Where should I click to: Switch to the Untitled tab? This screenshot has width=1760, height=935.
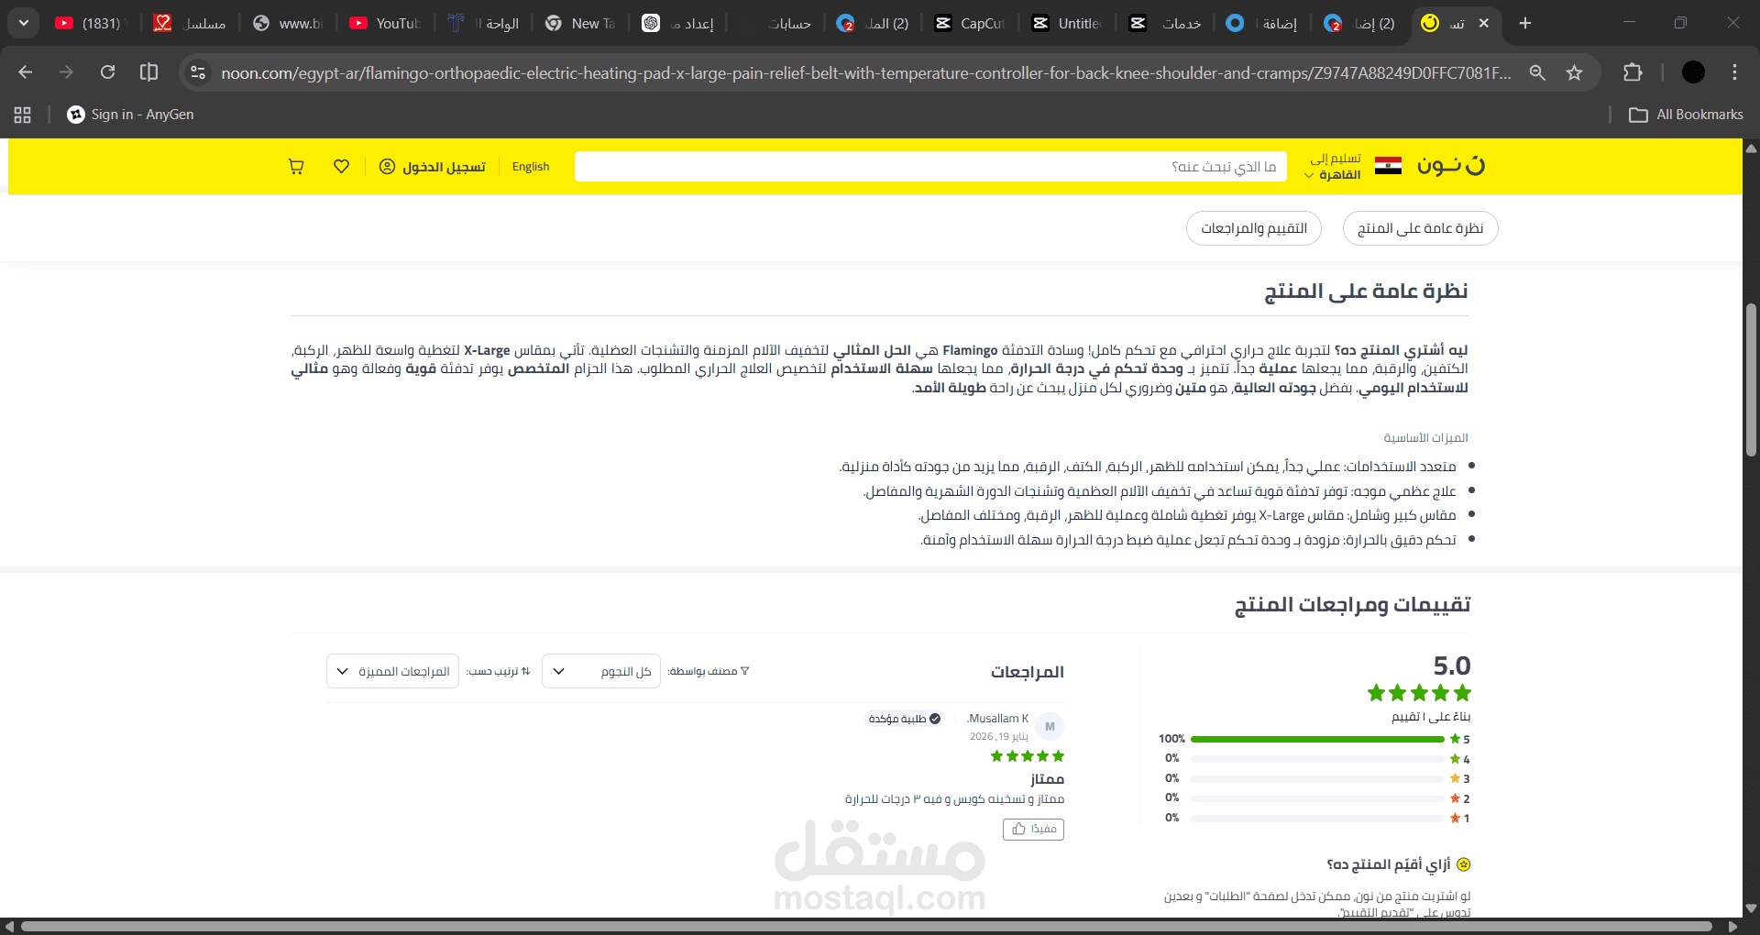(x=1068, y=23)
